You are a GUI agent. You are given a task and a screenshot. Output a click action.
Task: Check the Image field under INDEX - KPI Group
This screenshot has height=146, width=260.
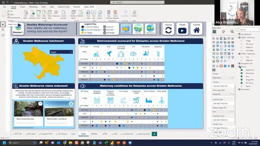[241, 41]
